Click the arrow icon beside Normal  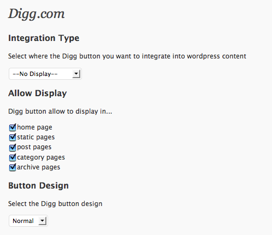pos(42,221)
